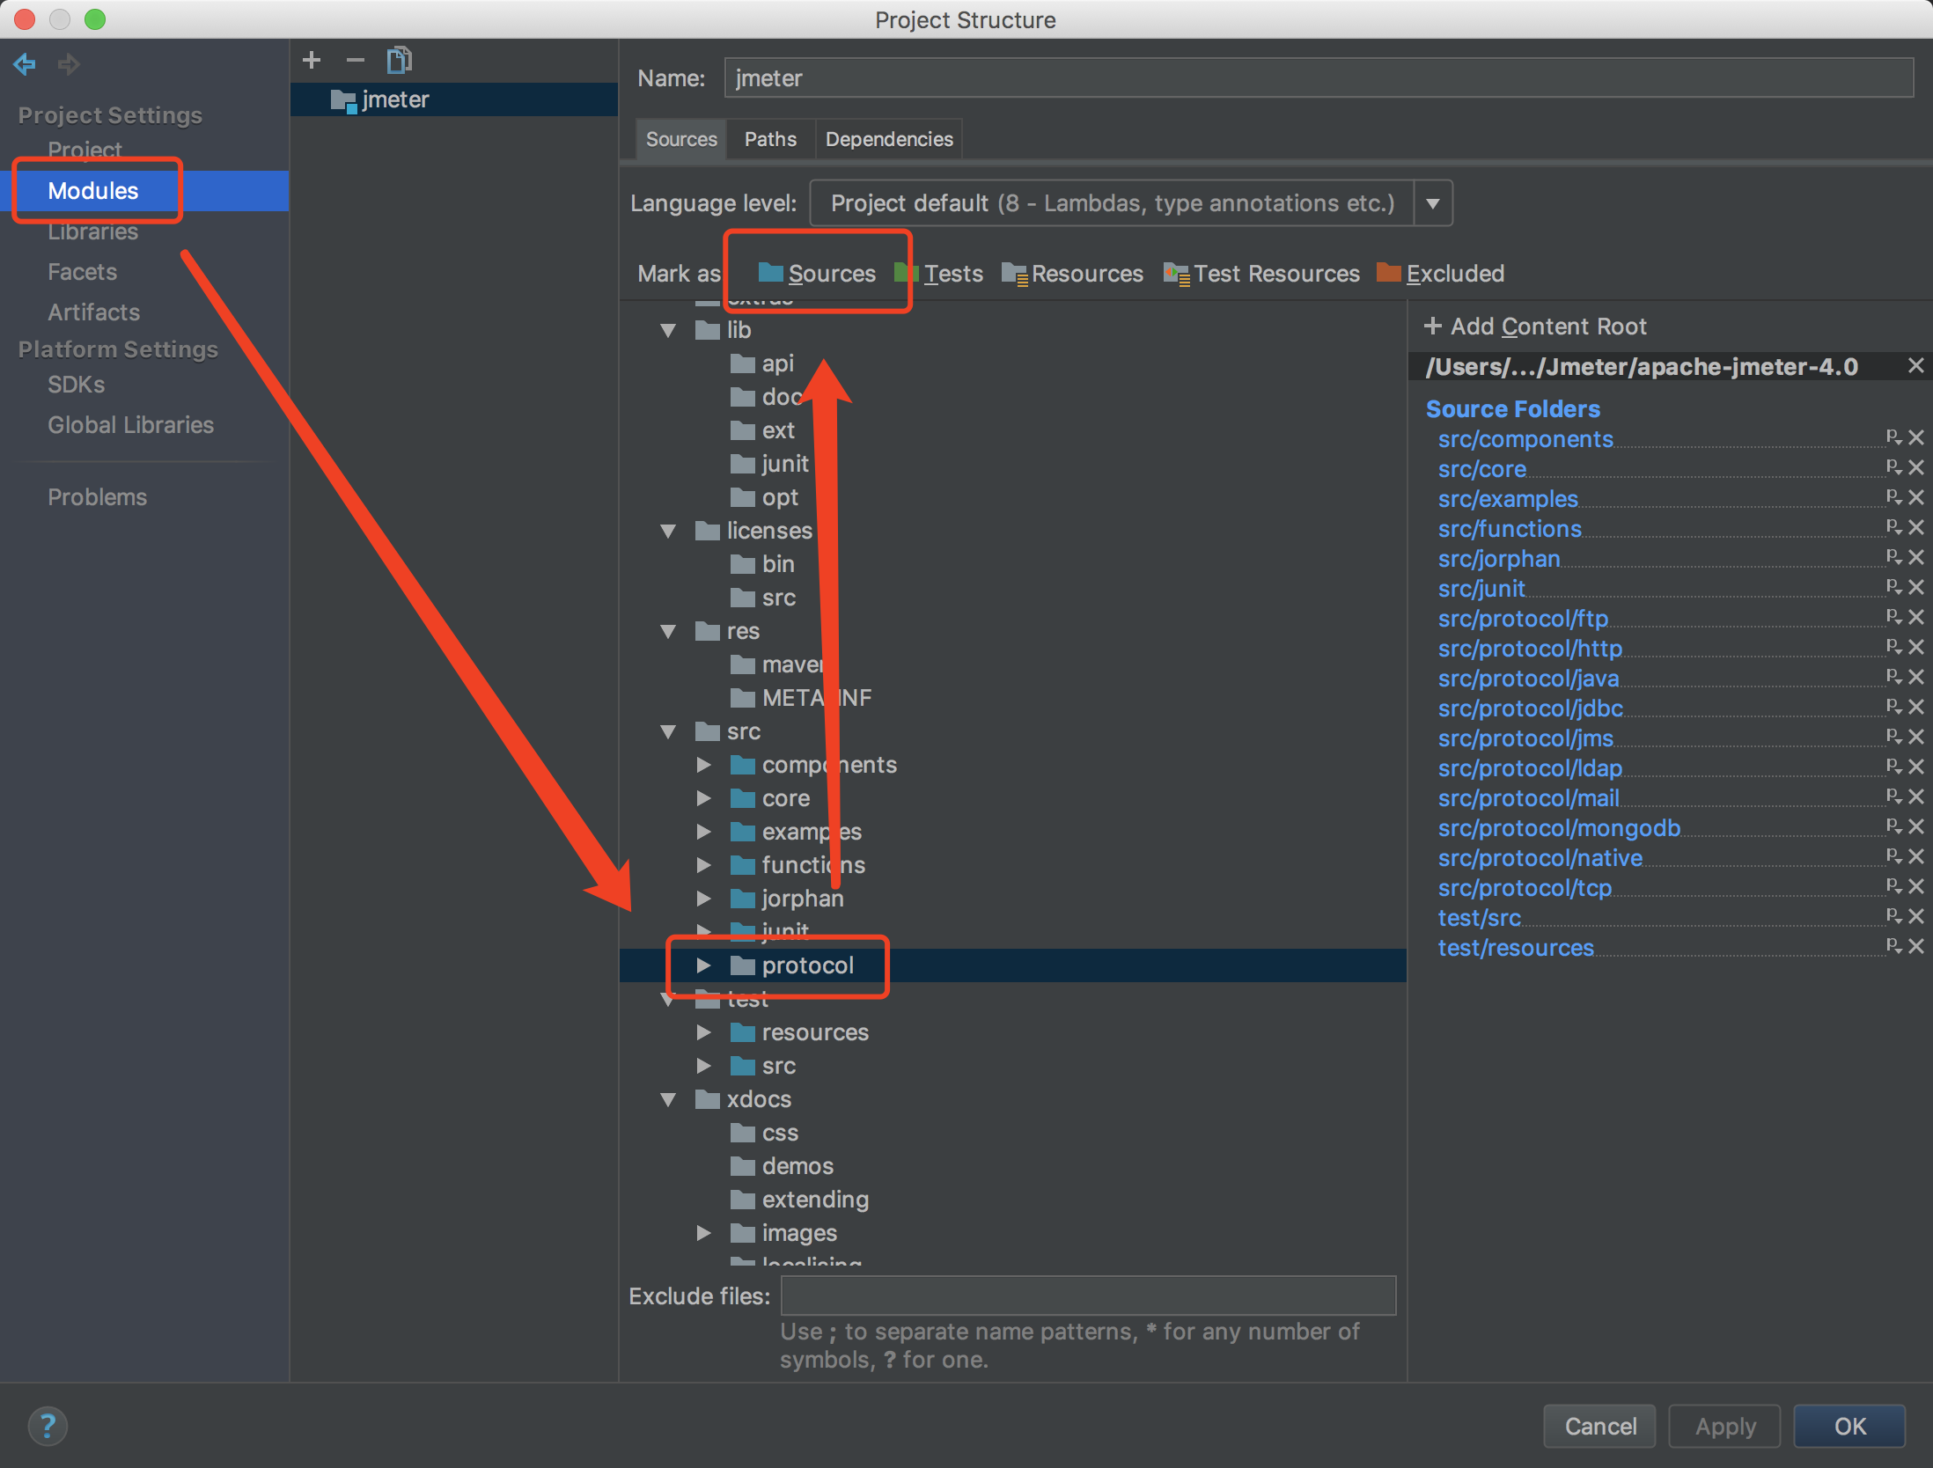Viewport: 1933px width, 1468px height.
Task: Unmark src/jorphan source folder
Action: pos(1916,557)
